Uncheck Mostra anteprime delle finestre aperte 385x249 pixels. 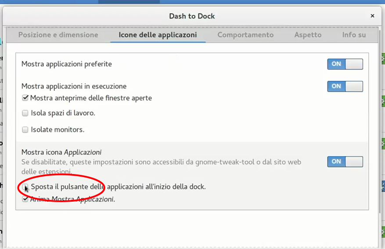[25, 98]
